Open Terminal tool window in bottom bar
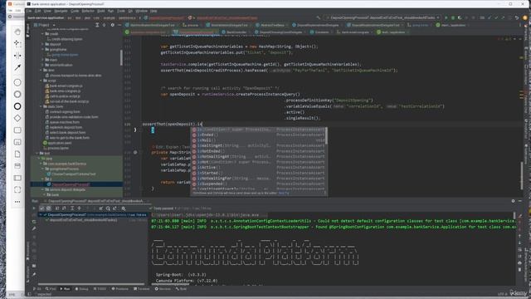Viewport: 531px width, 299px height. (141, 289)
